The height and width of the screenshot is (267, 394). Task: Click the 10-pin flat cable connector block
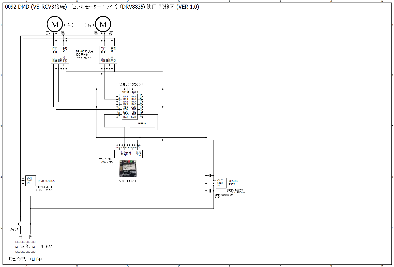point(128,154)
